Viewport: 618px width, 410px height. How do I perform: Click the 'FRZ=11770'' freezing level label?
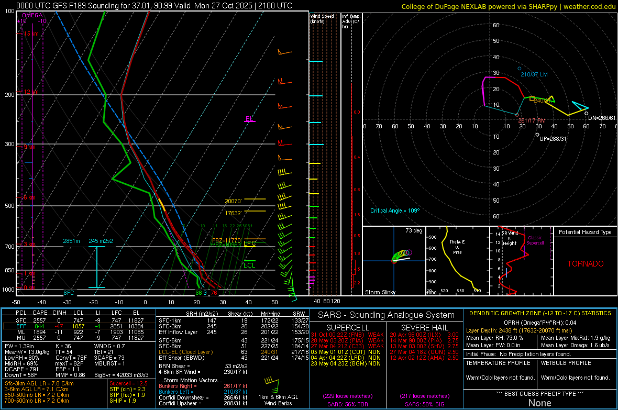(x=227, y=240)
